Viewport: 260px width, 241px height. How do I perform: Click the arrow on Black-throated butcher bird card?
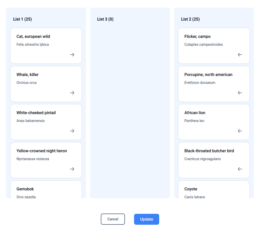click(x=240, y=169)
